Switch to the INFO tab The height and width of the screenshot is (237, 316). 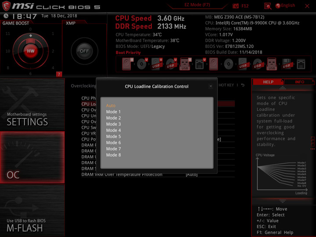coord(299,82)
